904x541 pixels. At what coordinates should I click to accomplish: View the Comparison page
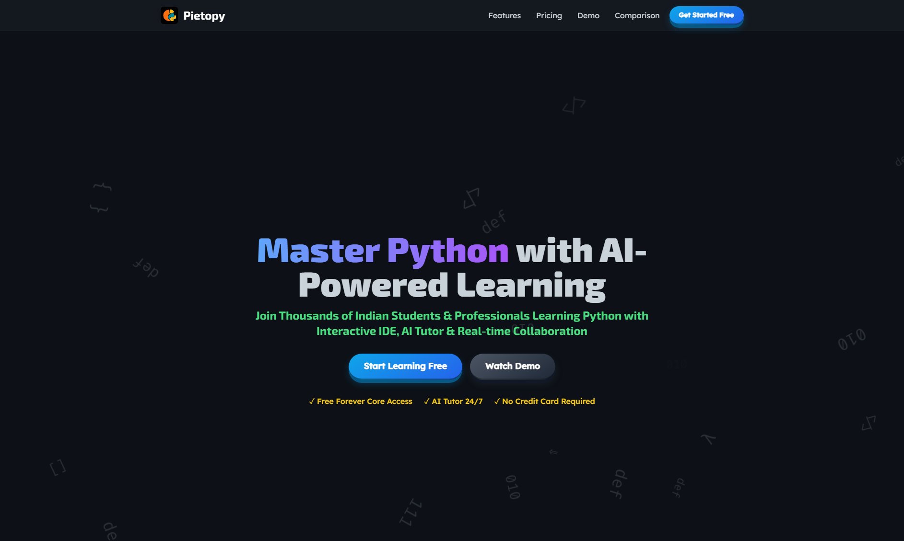pyautogui.click(x=636, y=15)
